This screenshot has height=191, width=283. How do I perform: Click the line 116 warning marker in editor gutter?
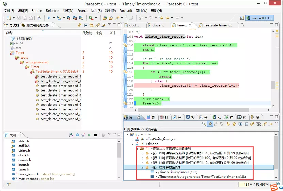point(125,72)
